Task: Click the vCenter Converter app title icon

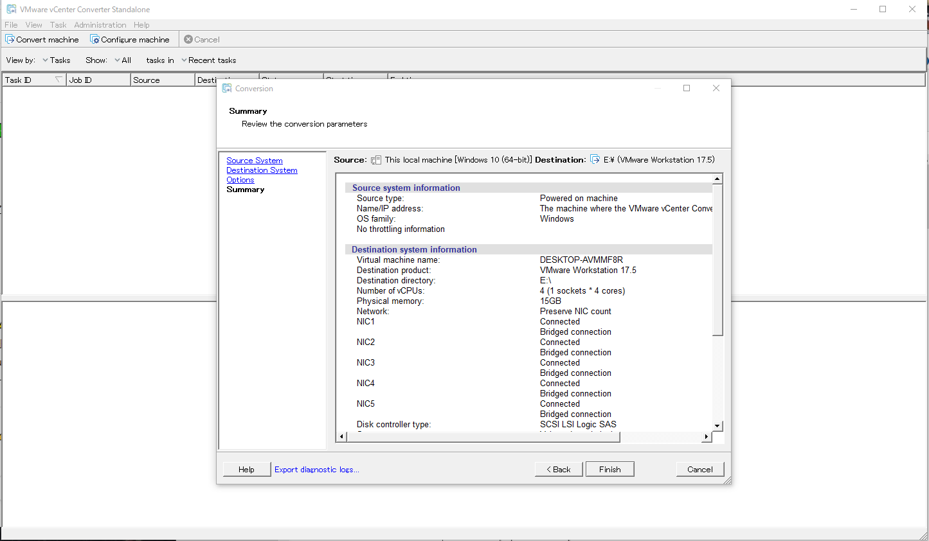Action: click(12, 9)
